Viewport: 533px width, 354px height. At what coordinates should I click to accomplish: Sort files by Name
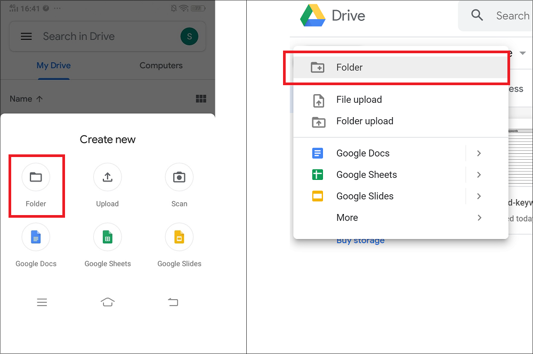(21, 99)
